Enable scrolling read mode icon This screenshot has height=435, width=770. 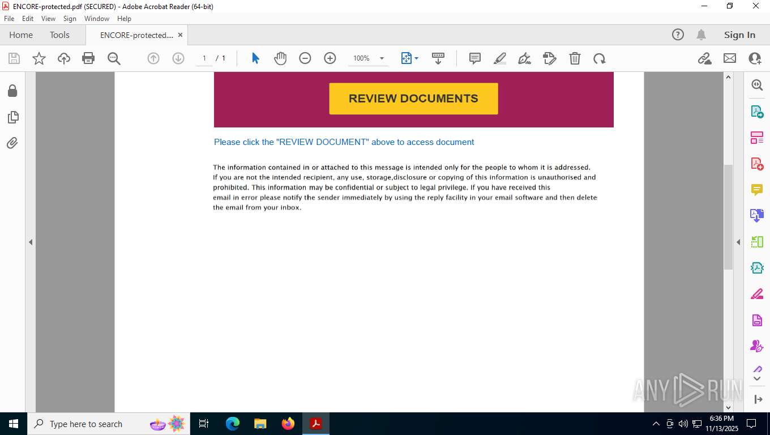pyautogui.click(x=438, y=58)
